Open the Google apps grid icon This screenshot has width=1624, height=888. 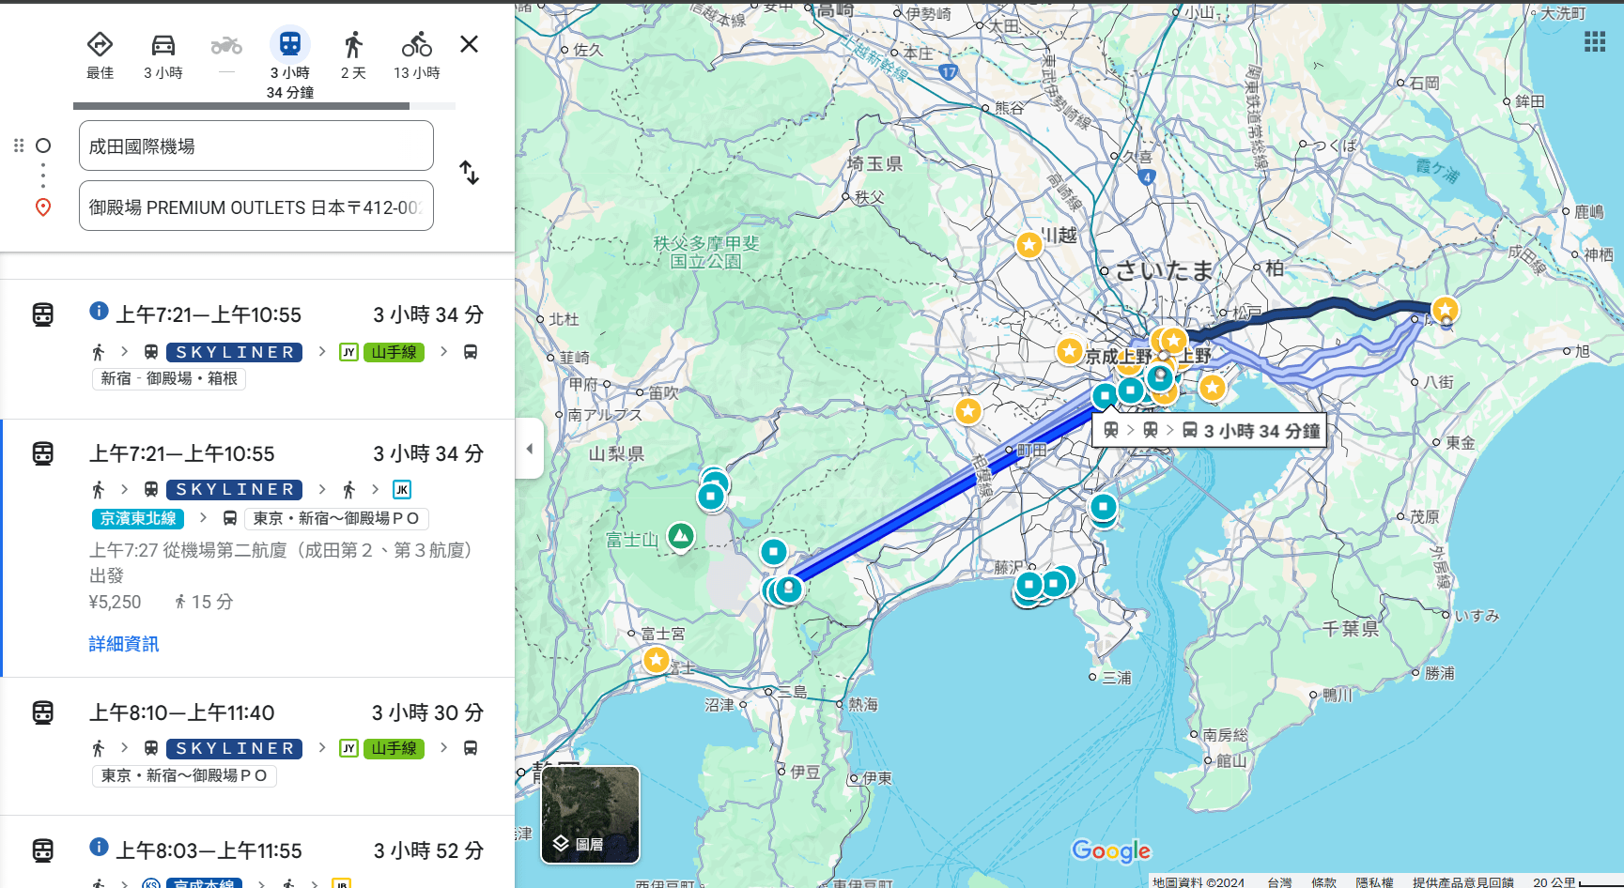1594,41
